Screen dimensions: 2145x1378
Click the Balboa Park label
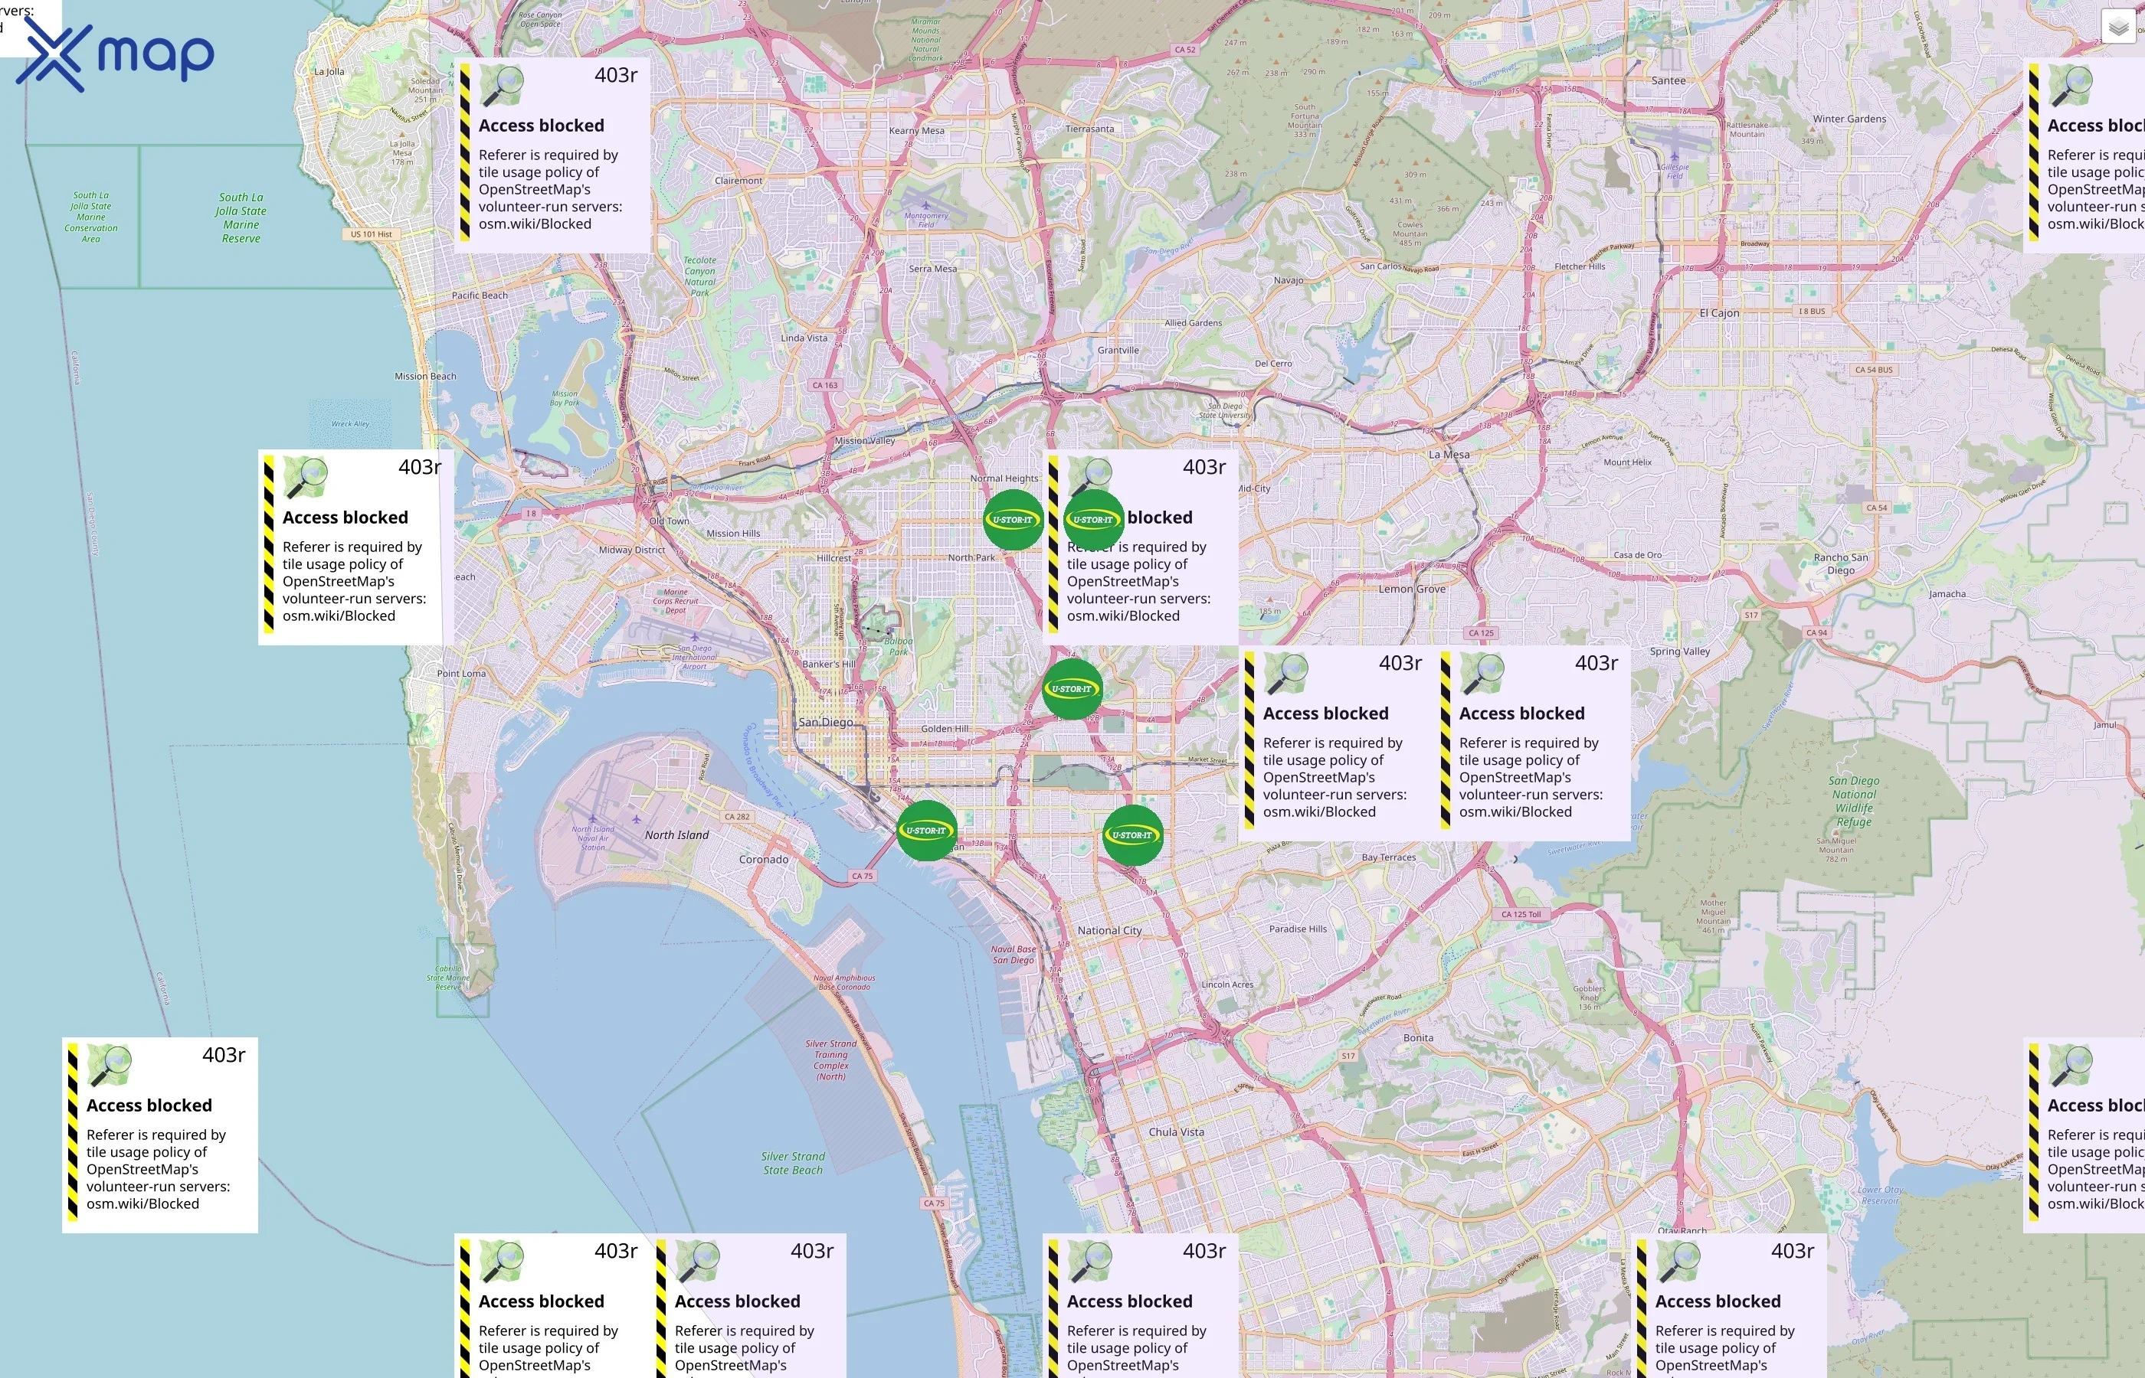[x=899, y=646]
